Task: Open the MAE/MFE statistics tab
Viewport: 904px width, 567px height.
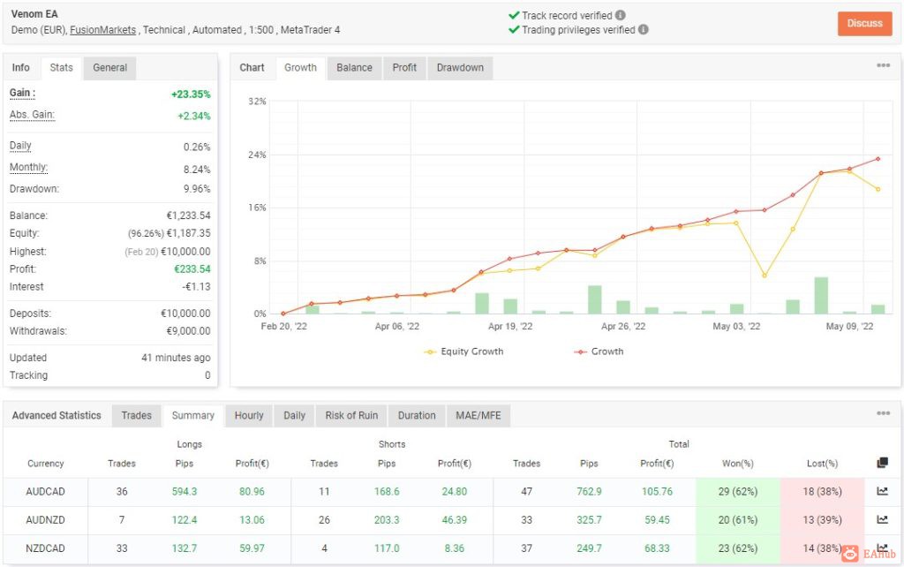Action: 478,415
